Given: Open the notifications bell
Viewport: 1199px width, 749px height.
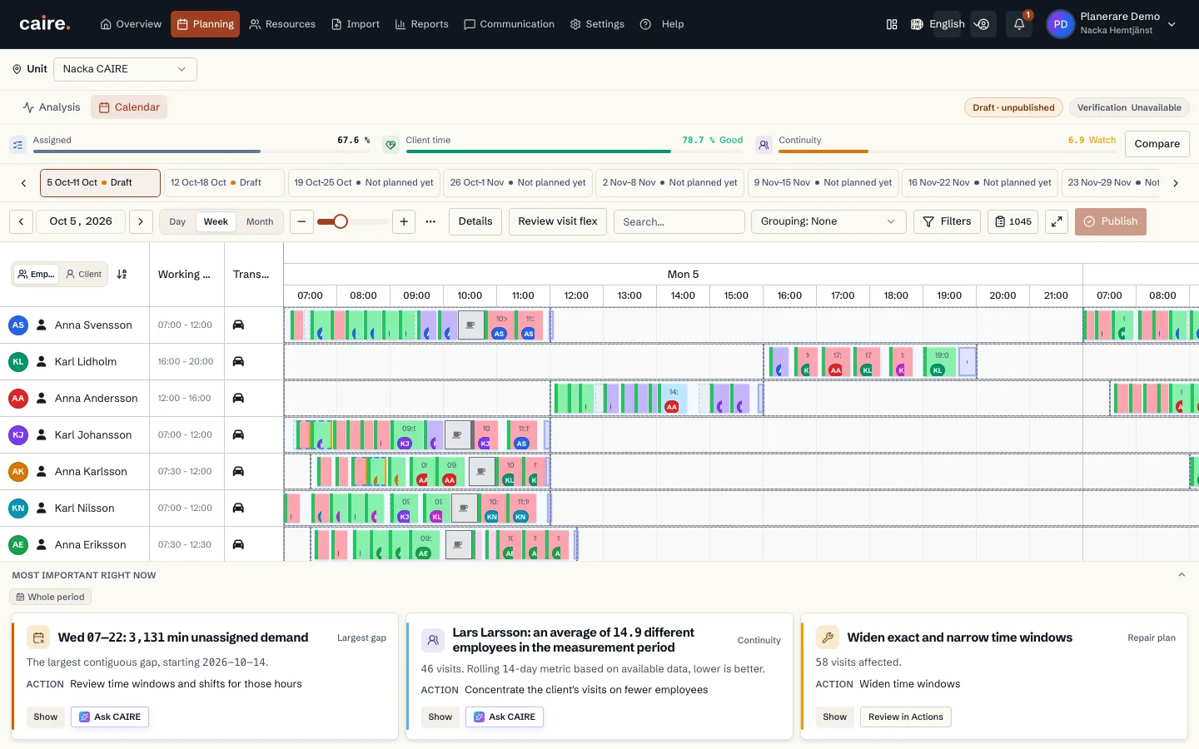Looking at the screenshot, I should [1018, 24].
